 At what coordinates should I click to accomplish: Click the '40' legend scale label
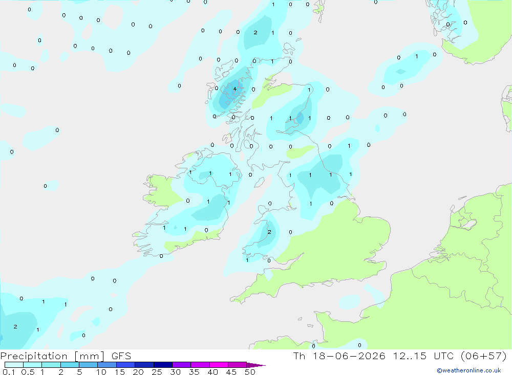click(212, 372)
